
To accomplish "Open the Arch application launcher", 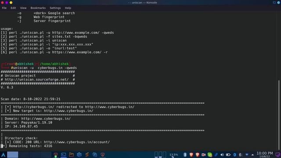I will click(x=3, y=154).
